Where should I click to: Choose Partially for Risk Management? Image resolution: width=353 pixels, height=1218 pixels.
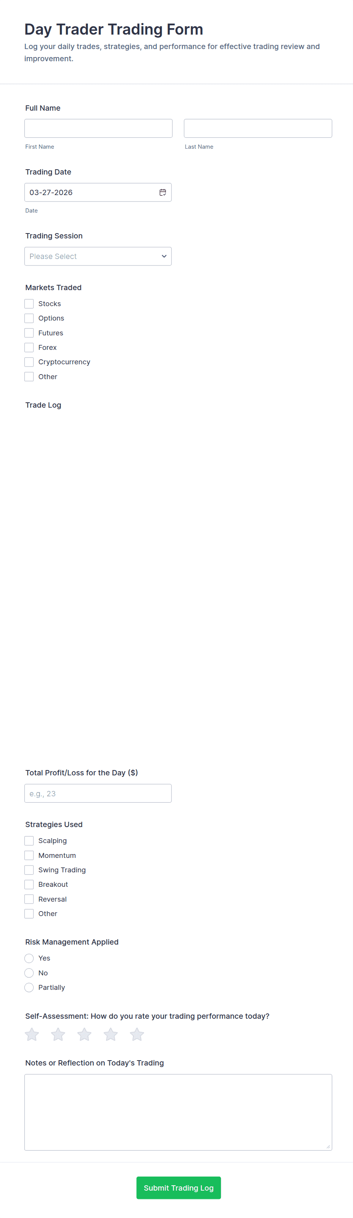click(x=29, y=987)
